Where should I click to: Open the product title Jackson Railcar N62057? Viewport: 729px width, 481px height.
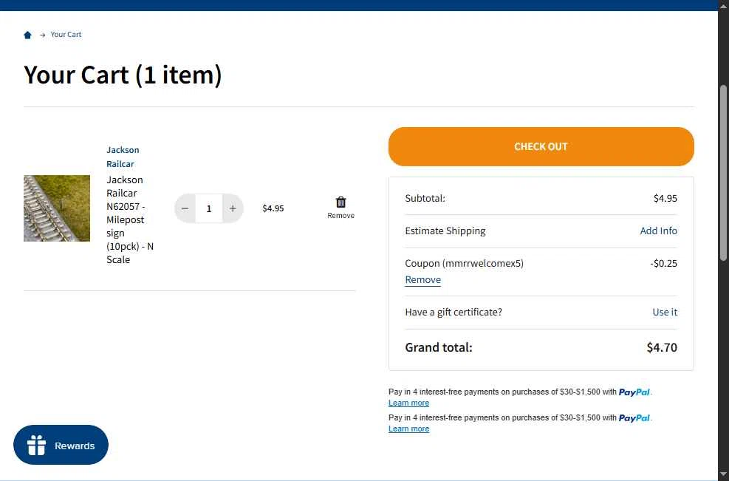[x=130, y=219]
